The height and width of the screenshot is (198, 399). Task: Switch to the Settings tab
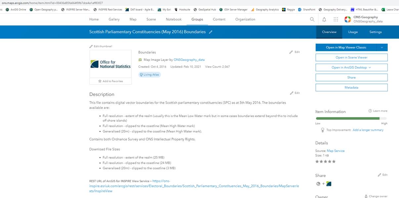pyautogui.click(x=376, y=32)
